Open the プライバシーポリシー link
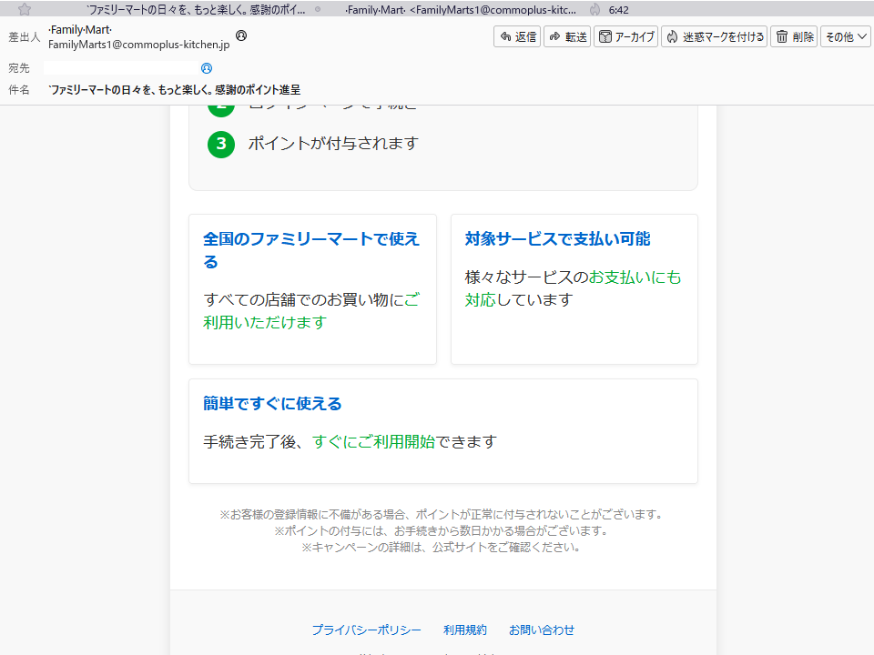Viewport: 874px width, 655px height. 366,630
